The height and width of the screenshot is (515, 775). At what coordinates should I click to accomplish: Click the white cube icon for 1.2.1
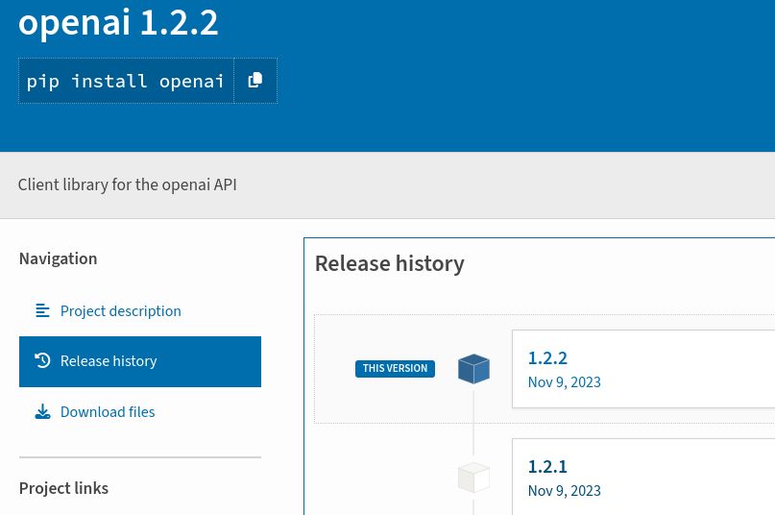tap(473, 478)
